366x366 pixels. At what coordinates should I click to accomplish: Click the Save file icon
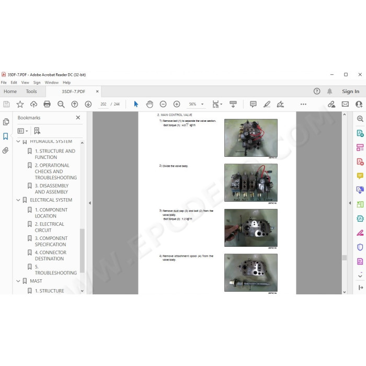tap(6, 104)
